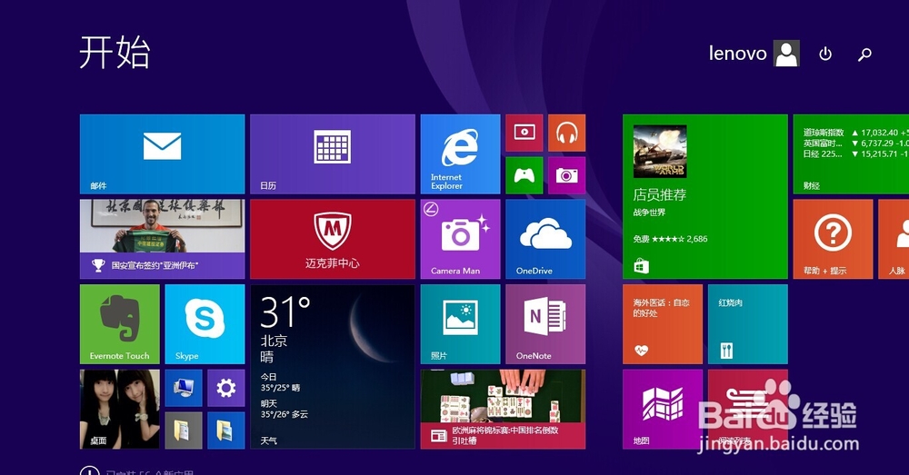Open the Finance (财经) tile

(x=851, y=154)
